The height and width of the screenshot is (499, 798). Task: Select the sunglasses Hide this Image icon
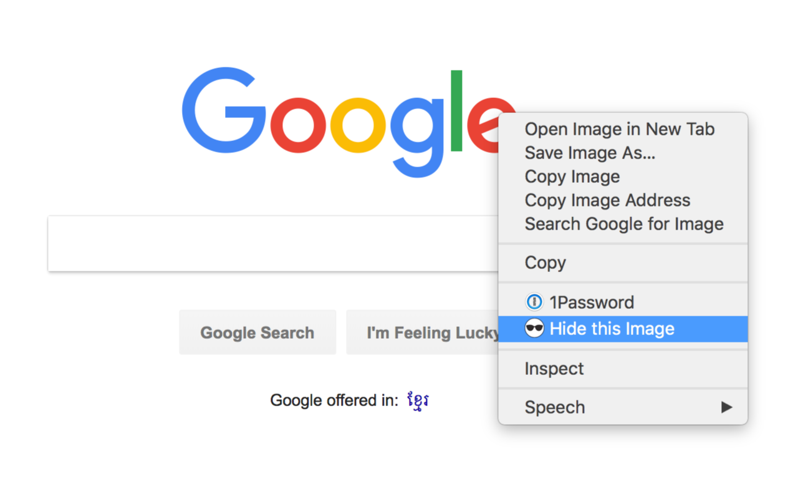(535, 329)
